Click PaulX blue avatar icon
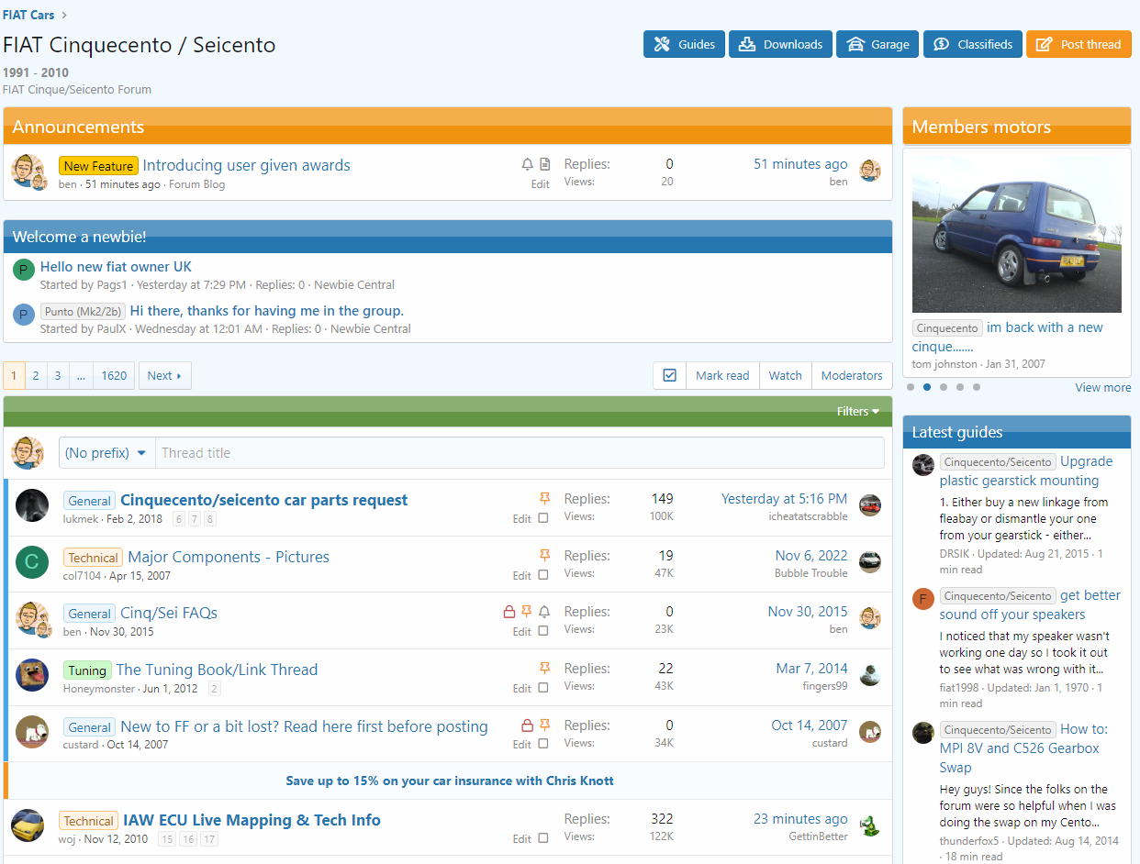The width and height of the screenshot is (1140, 864). pyautogui.click(x=24, y=315)
